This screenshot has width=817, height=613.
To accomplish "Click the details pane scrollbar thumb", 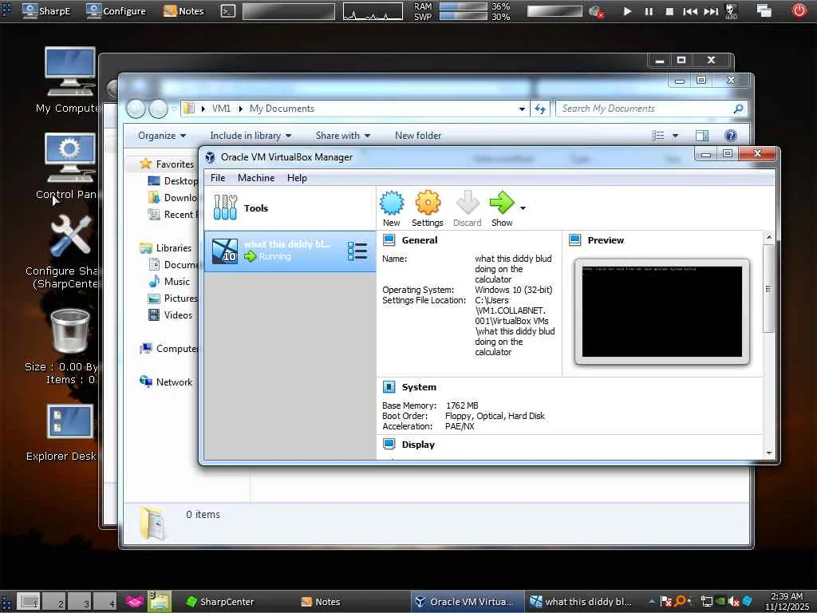I will [768, 288].
